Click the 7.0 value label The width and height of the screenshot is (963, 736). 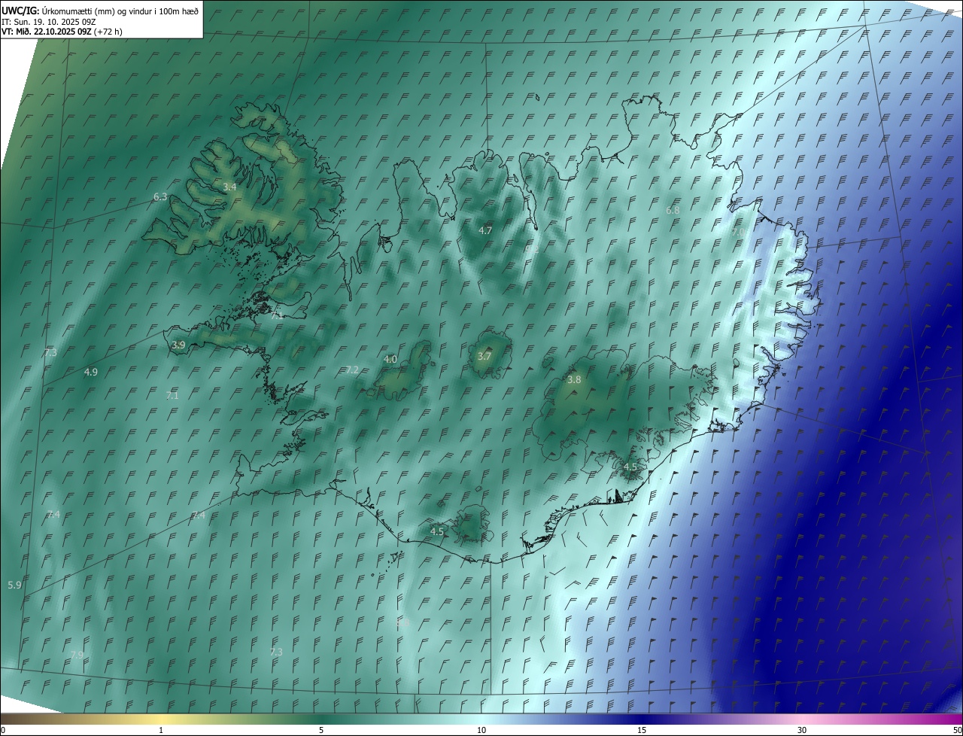pyautogui.click(x=738, y=233)
